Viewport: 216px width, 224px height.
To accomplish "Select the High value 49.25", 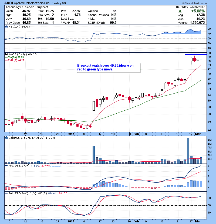I will [x=26, y=15].
